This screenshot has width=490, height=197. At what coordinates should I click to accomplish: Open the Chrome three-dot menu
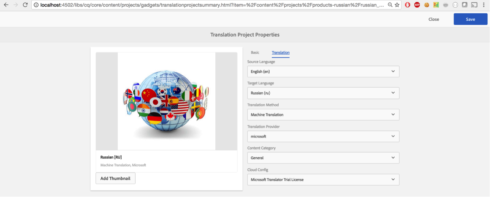484,5
